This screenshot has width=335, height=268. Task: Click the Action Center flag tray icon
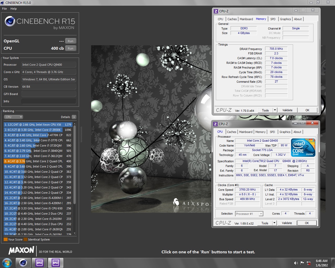click(302, 263)
